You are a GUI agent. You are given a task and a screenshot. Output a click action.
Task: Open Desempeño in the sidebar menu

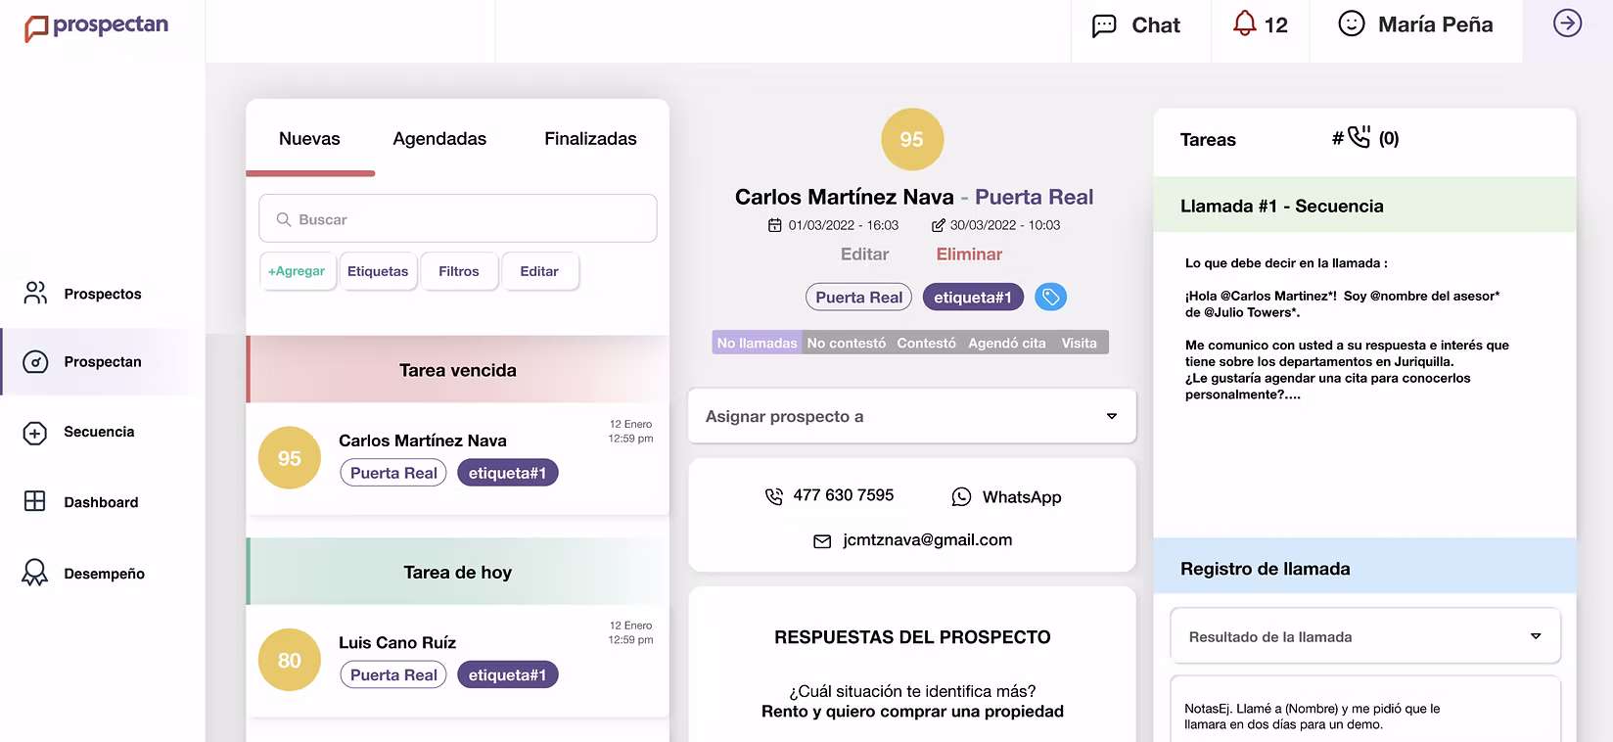(x=104, y=574)
